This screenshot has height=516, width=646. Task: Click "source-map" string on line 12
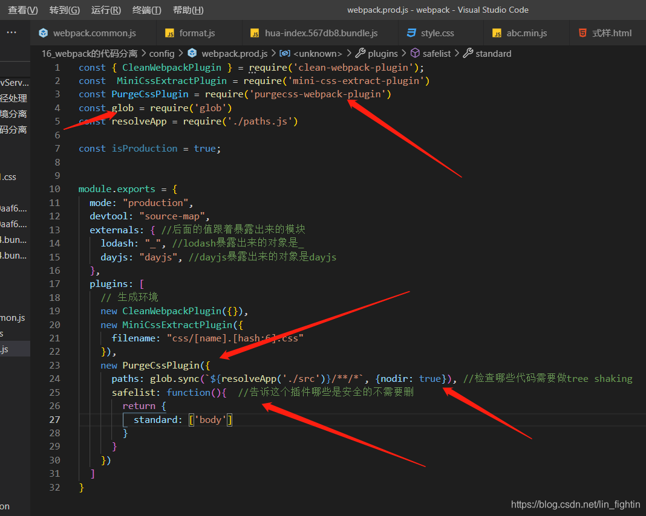point(172,216)
